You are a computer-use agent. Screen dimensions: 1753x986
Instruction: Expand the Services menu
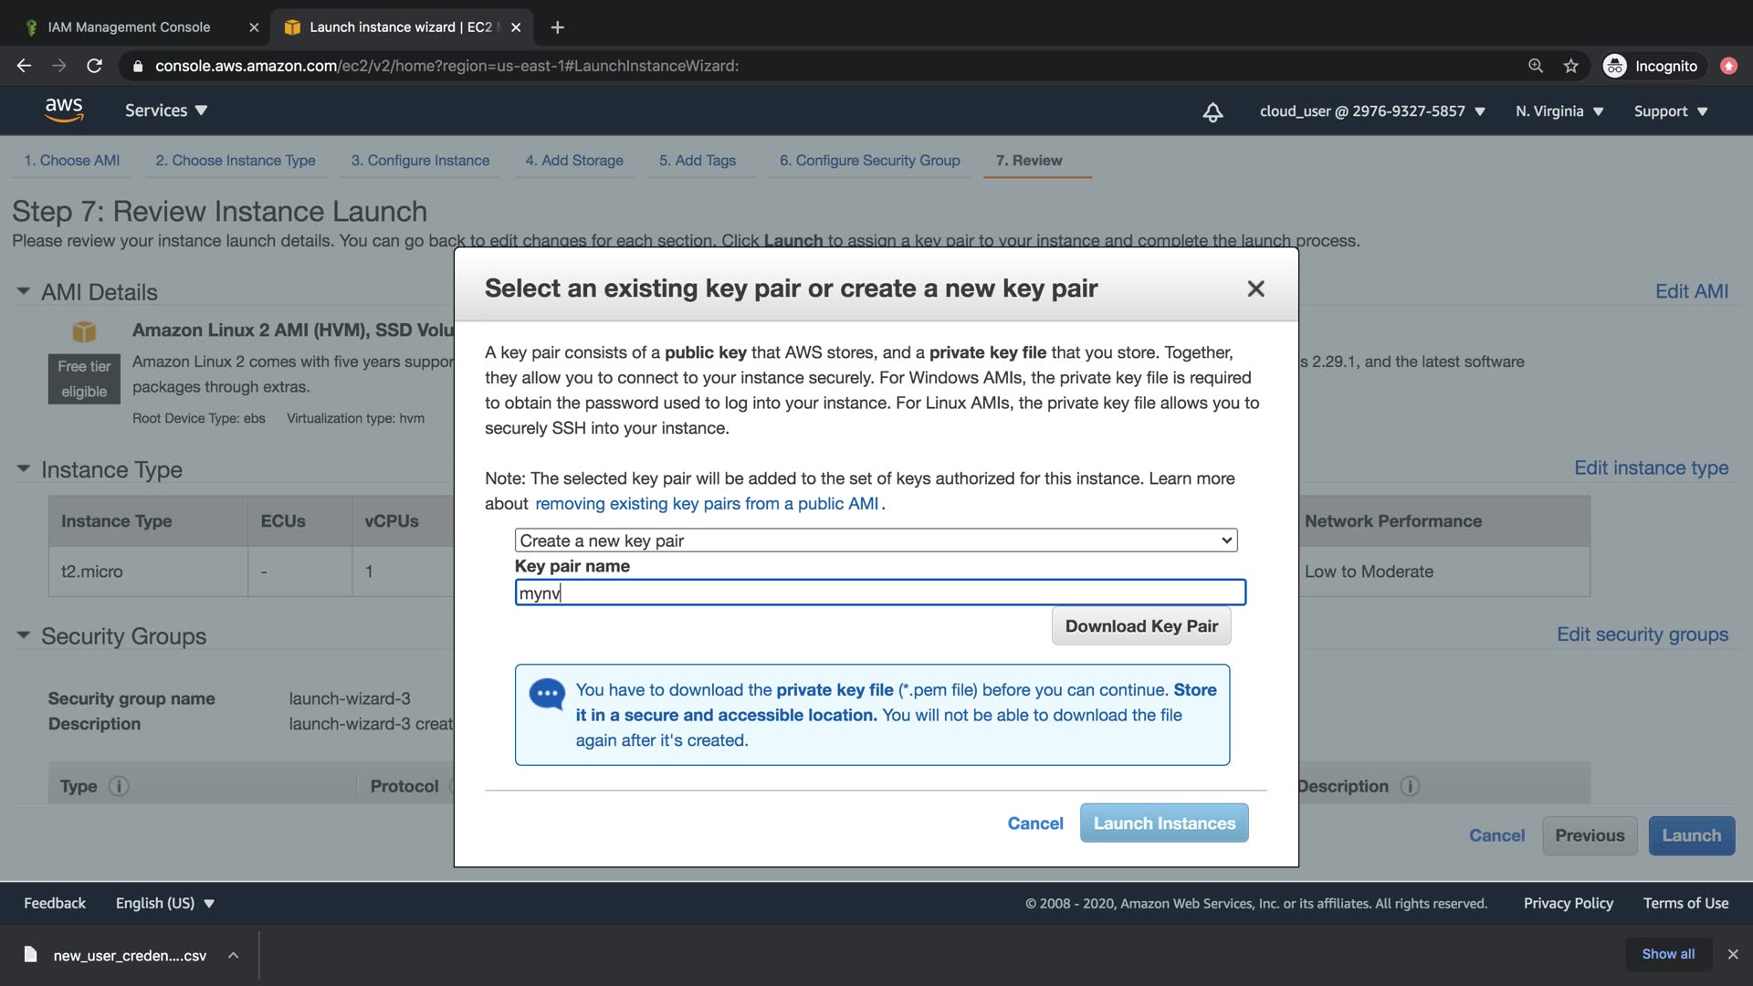[166, 110]
